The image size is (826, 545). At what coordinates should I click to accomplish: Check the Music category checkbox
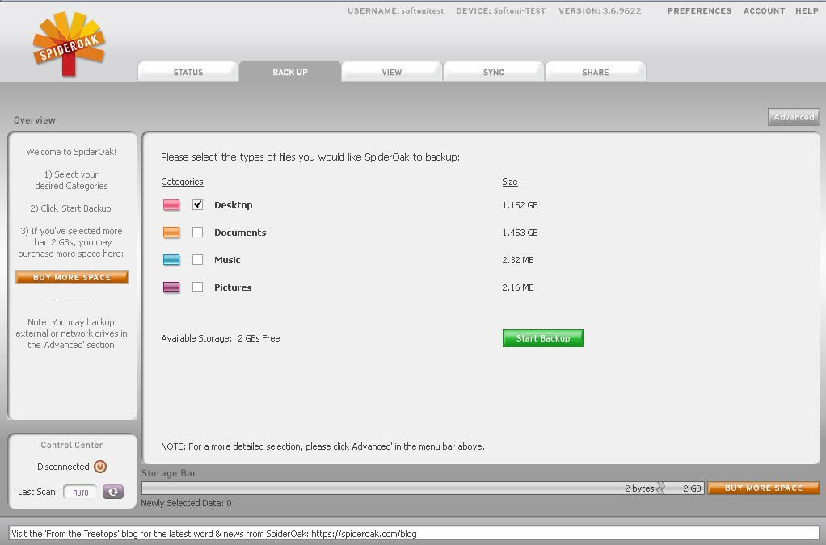tap(197, 260)
